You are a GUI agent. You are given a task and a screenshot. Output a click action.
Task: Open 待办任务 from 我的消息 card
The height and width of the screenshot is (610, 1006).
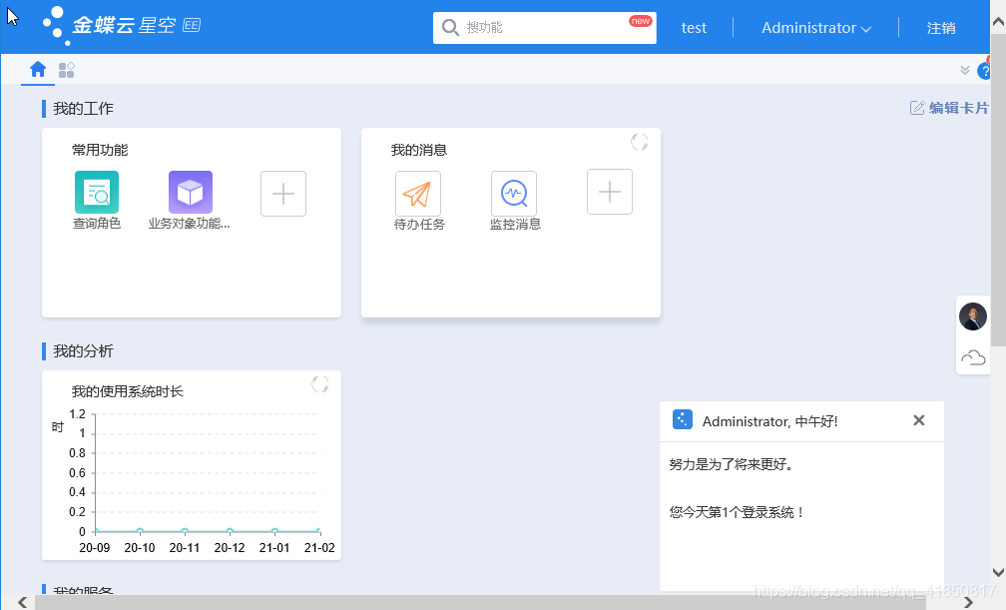point(417,193)
